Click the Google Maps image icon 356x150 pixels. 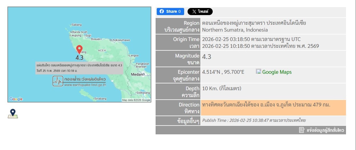tap(258, 71)
